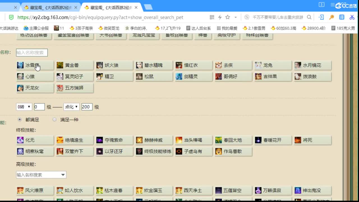The width and height of the screenshot is (359, 202).
Task: Focus the pet name search field
Action: click(32, 52)
